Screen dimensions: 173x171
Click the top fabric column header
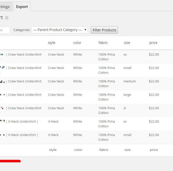103,43
